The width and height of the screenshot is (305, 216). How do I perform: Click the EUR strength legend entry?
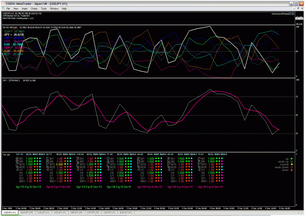click(x=14, y=44)
